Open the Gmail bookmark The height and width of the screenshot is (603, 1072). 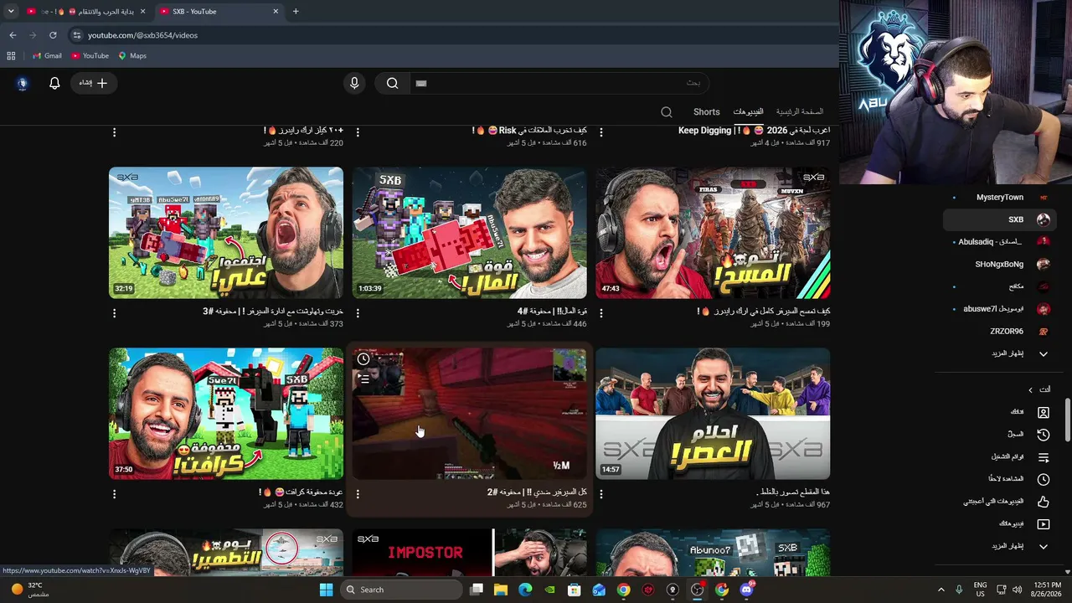tap(47, 56)
